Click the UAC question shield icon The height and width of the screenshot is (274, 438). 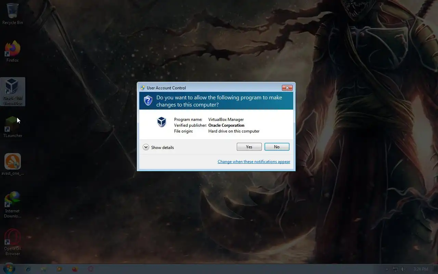pyautogui.click(x=148, y=101)
